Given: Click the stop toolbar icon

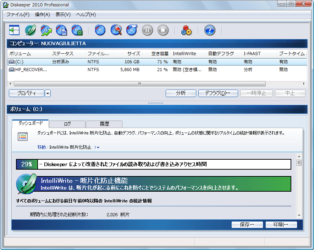Looking at the screenshot, I should [x=163, y=30].
